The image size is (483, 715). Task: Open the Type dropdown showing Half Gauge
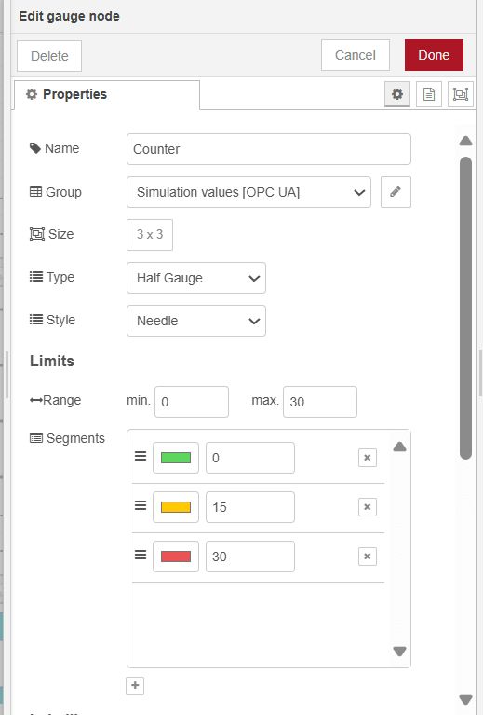pos(196,278)
